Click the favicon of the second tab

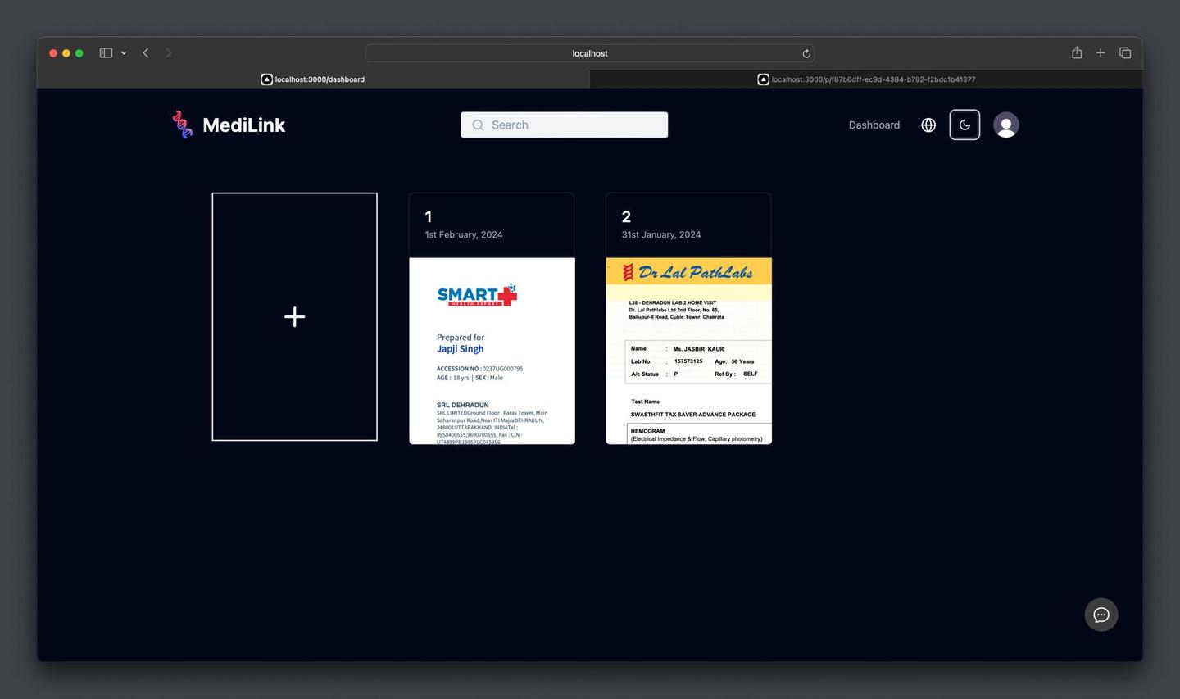[763, 79]
